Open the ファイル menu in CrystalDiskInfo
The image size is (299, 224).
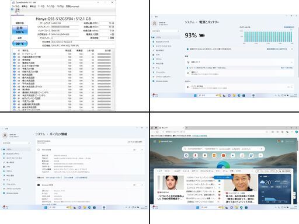coord(16,6)
